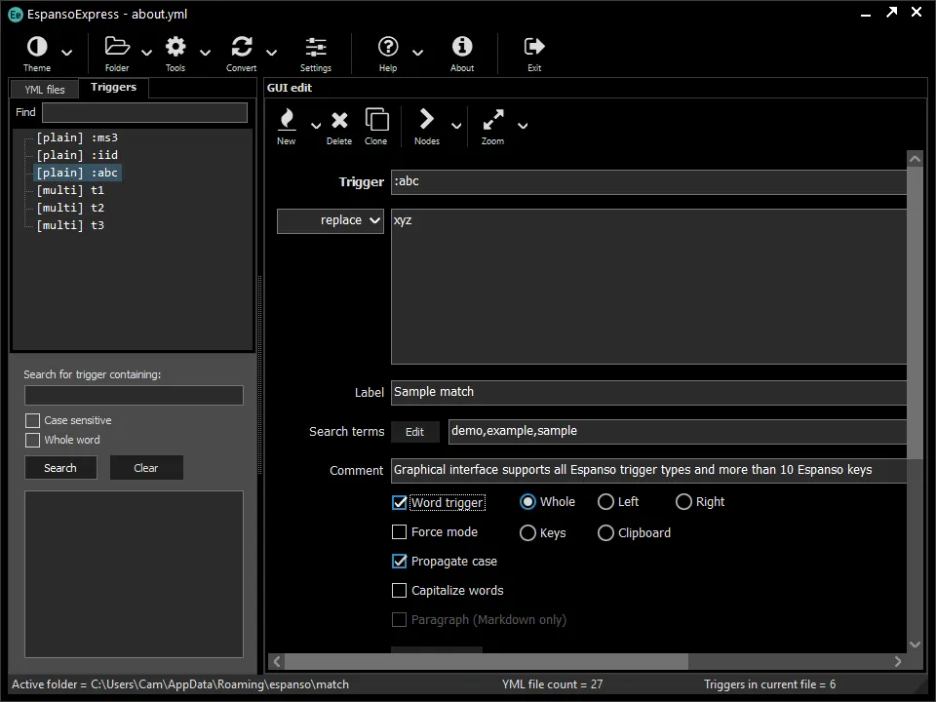Select the Keys radio button
The width and height of the screenshot is (936, 702).
[x=527, y=532]
